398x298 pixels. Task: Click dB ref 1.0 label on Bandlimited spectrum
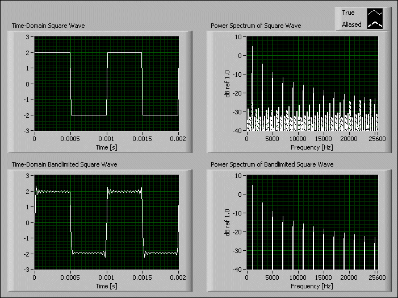pos(228,222)
